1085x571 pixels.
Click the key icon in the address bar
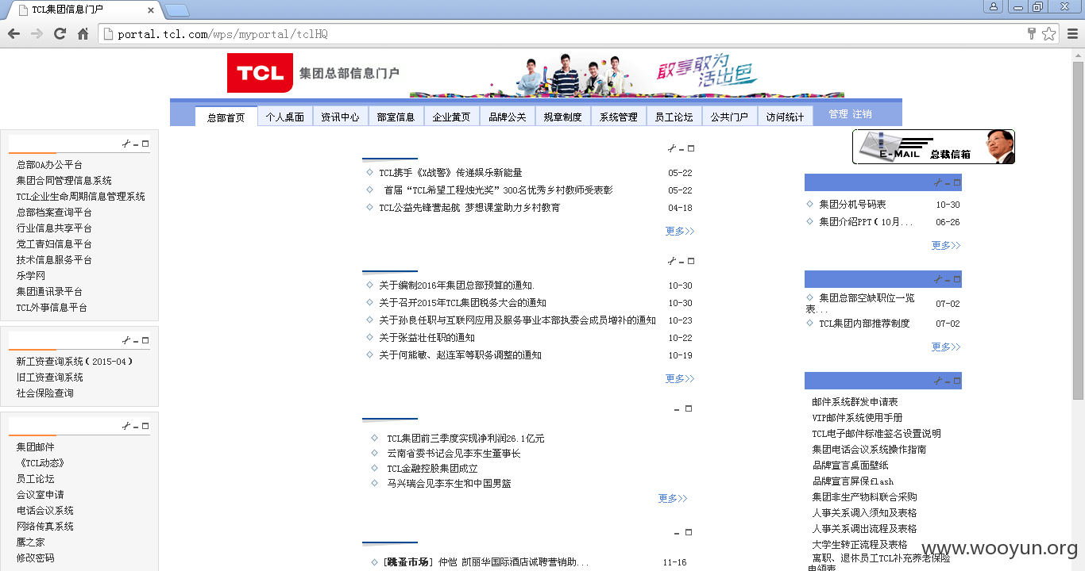[1032, 33]
